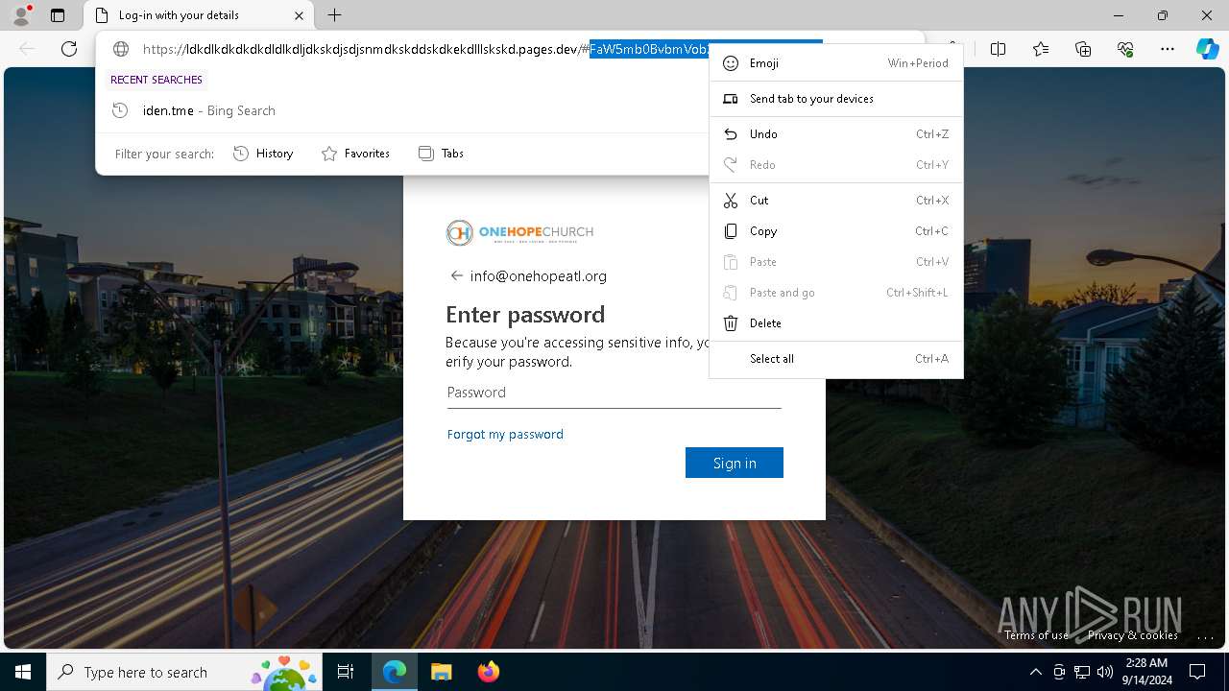
Task: Choose Emoji from context menu
Action: pos(836,63)
